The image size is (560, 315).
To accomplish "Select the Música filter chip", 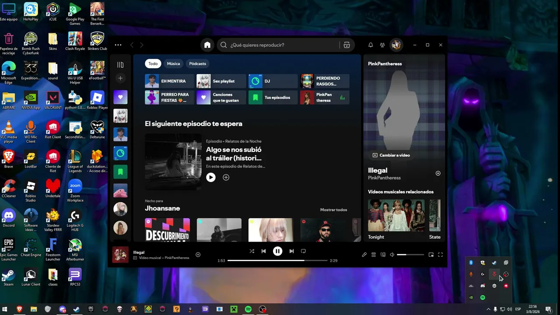I will point(173,64).
